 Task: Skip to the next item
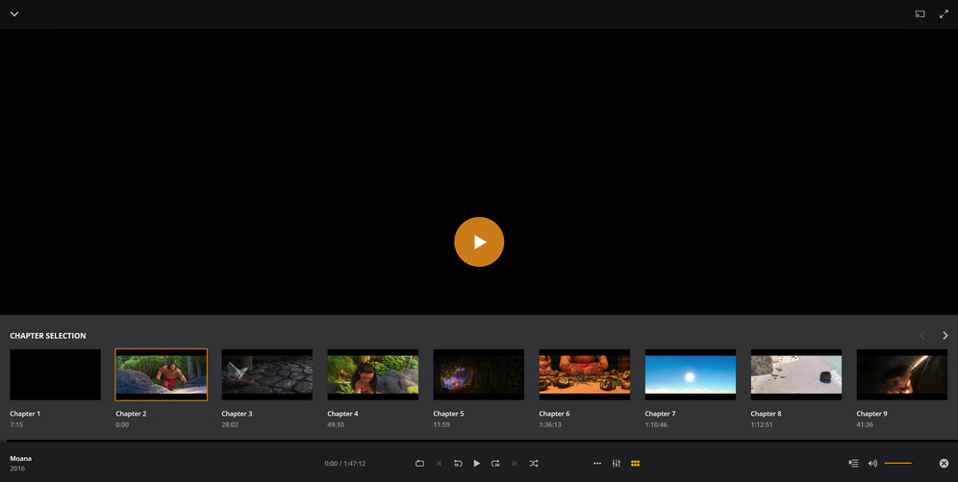515,464
